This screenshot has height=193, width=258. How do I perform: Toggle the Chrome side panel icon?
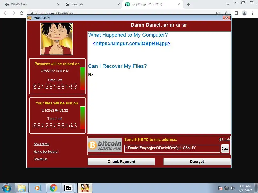(236, 13)
